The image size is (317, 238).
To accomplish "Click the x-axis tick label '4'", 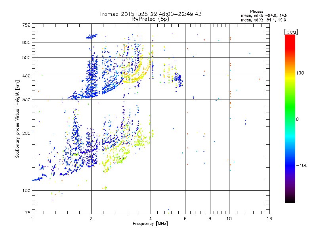I will [x=151, y=219].
